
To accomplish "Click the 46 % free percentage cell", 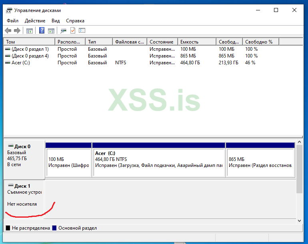I will click(x=250, y=63).
